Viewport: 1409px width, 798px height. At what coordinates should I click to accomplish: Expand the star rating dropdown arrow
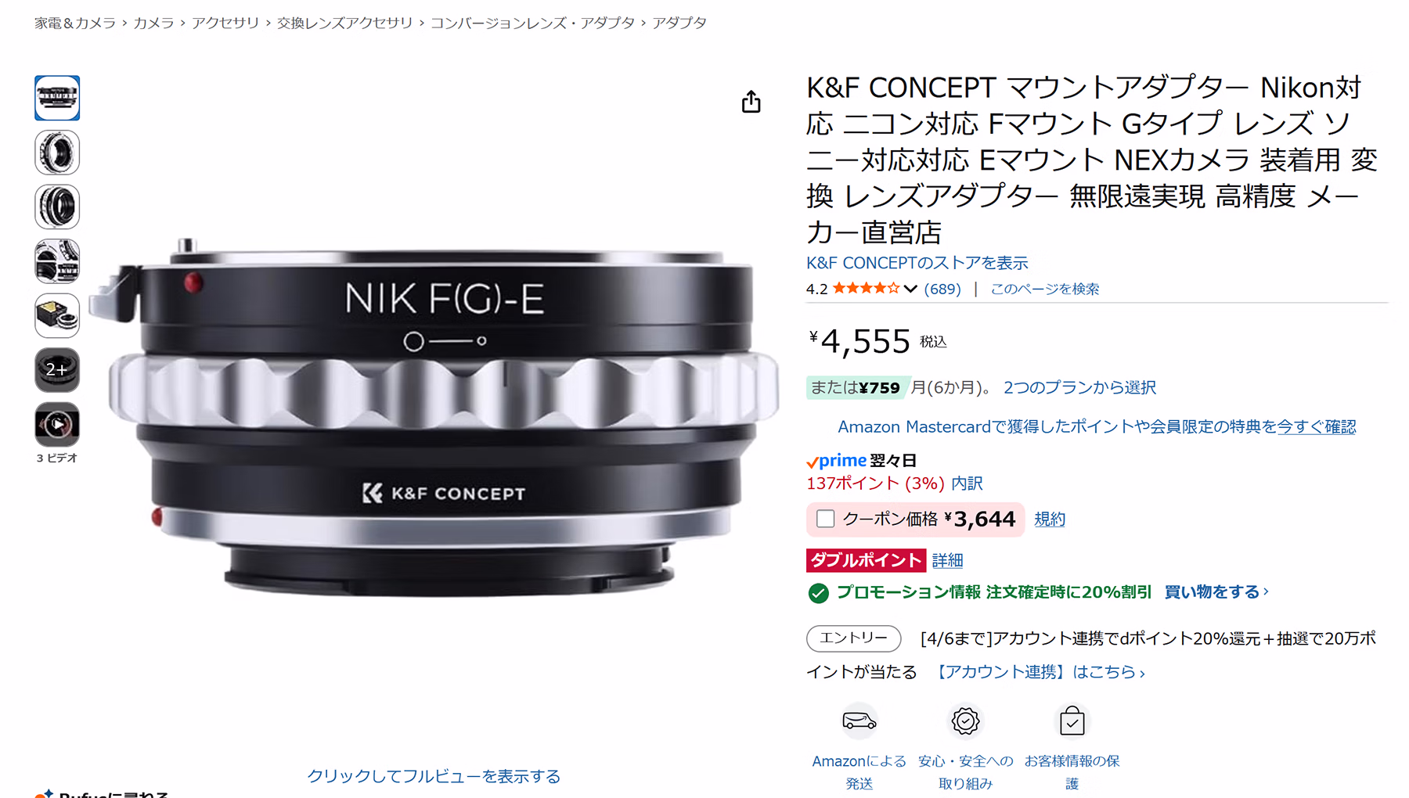pyautogui.click(x=910, y=289)
